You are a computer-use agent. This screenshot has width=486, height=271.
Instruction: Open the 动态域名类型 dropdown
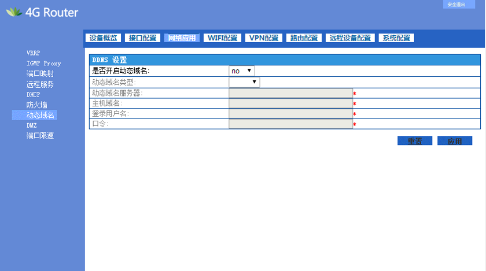point(244,82)
